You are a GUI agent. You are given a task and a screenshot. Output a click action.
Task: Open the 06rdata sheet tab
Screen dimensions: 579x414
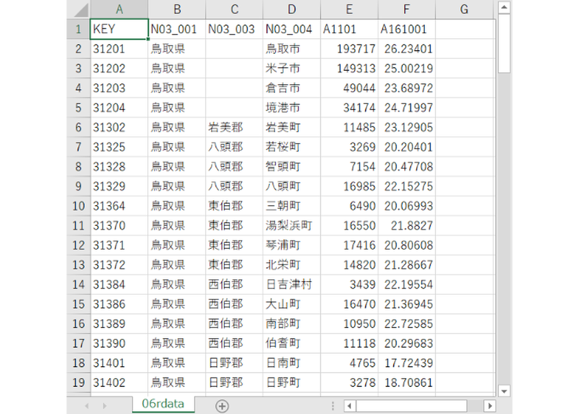163,404
